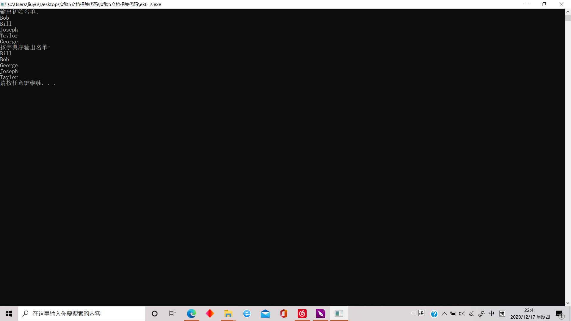This screenshot has height=321, width=571.
Task: Click the scrollbar down arrow in the console
Action: (x=568, y=303)
